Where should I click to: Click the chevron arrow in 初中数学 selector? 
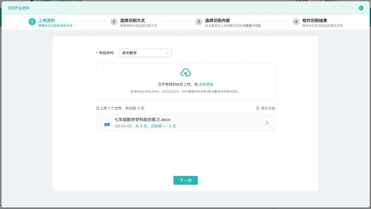(167, 53)
